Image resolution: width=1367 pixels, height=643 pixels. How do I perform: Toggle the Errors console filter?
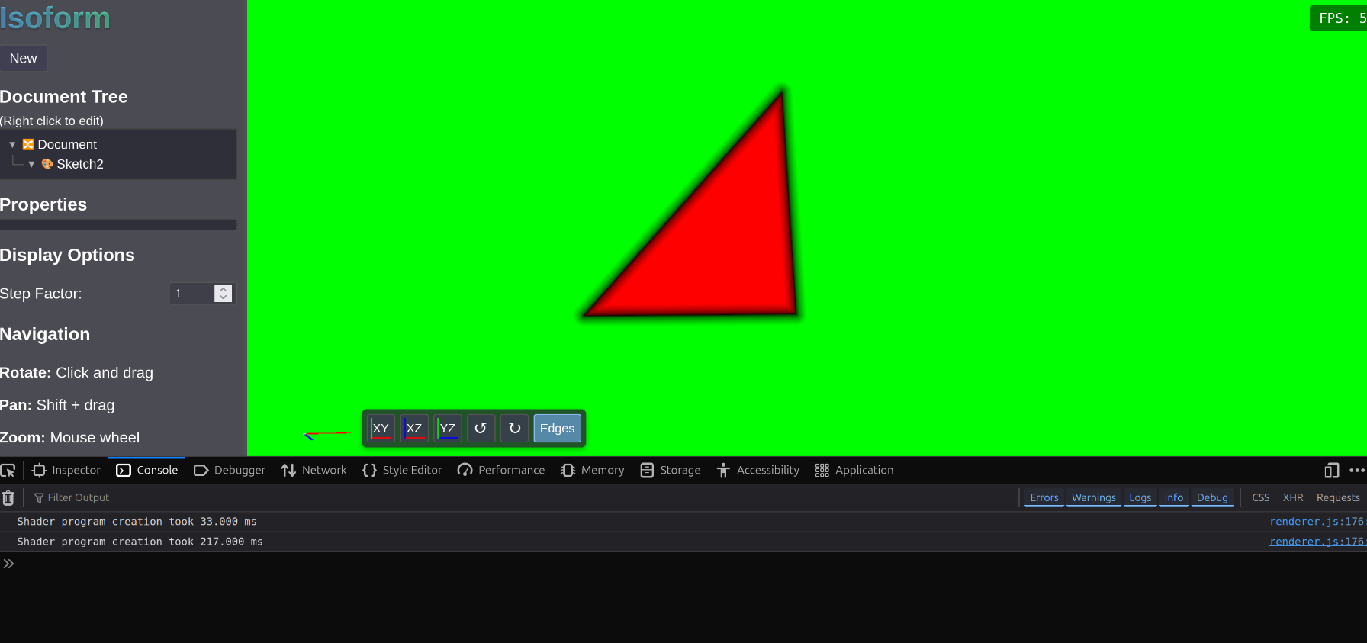[x=1044, y=498]
